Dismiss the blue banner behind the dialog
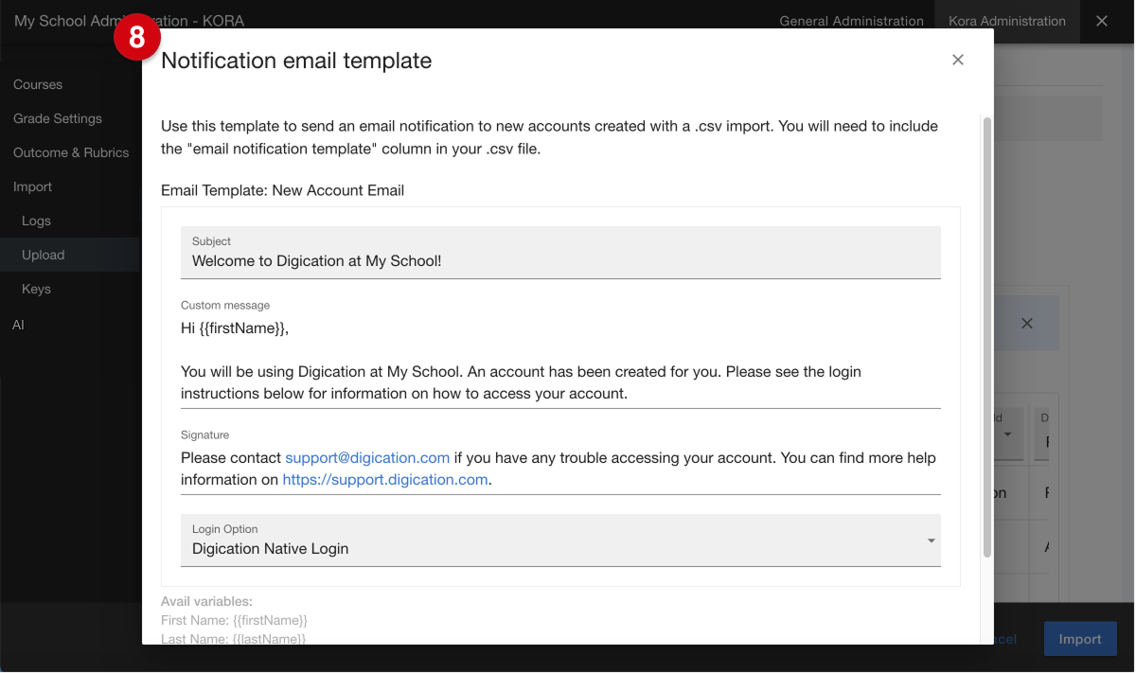Screen dimensions: 1136x673 [1027, 324]
